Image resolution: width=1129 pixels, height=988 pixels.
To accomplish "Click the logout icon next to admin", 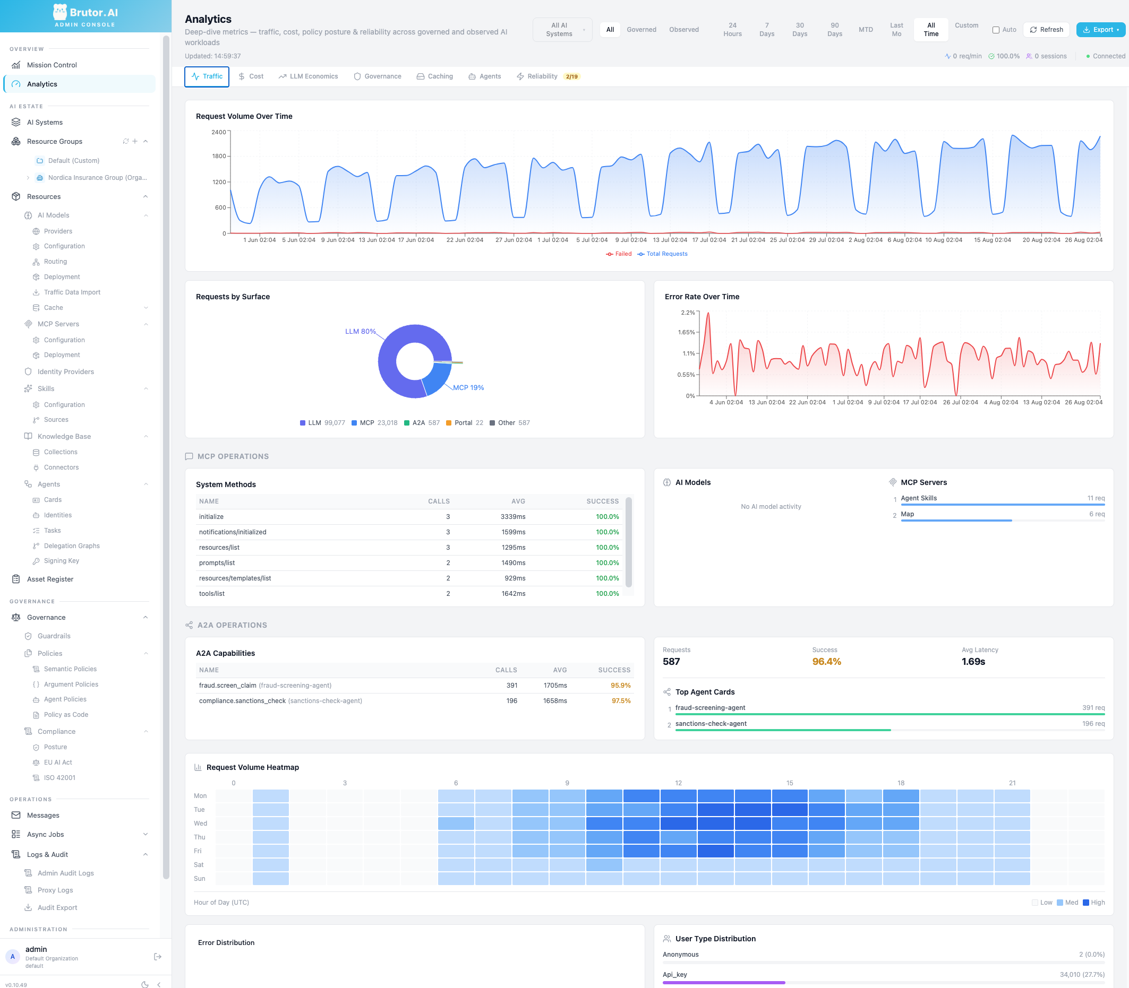I will [x=157, y=957].
